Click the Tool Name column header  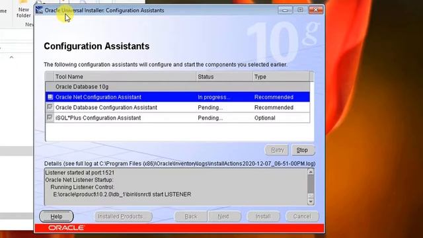click(125, 77)
